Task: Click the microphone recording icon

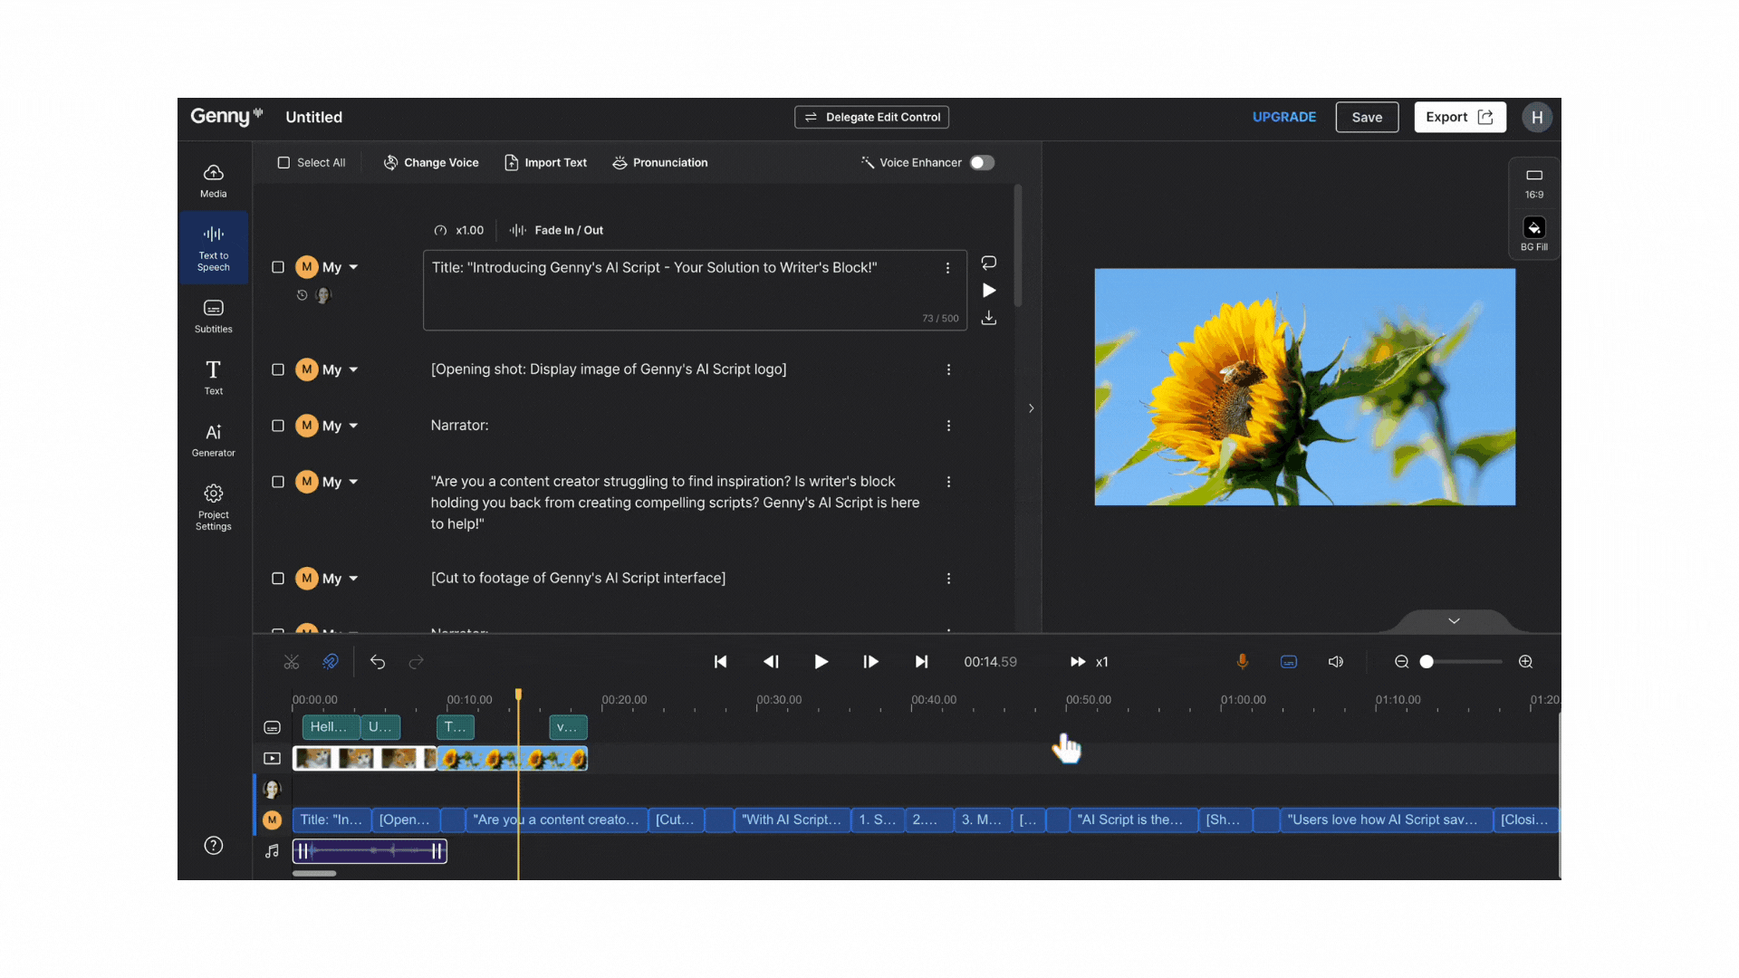Action: (x=1242, y=661)
